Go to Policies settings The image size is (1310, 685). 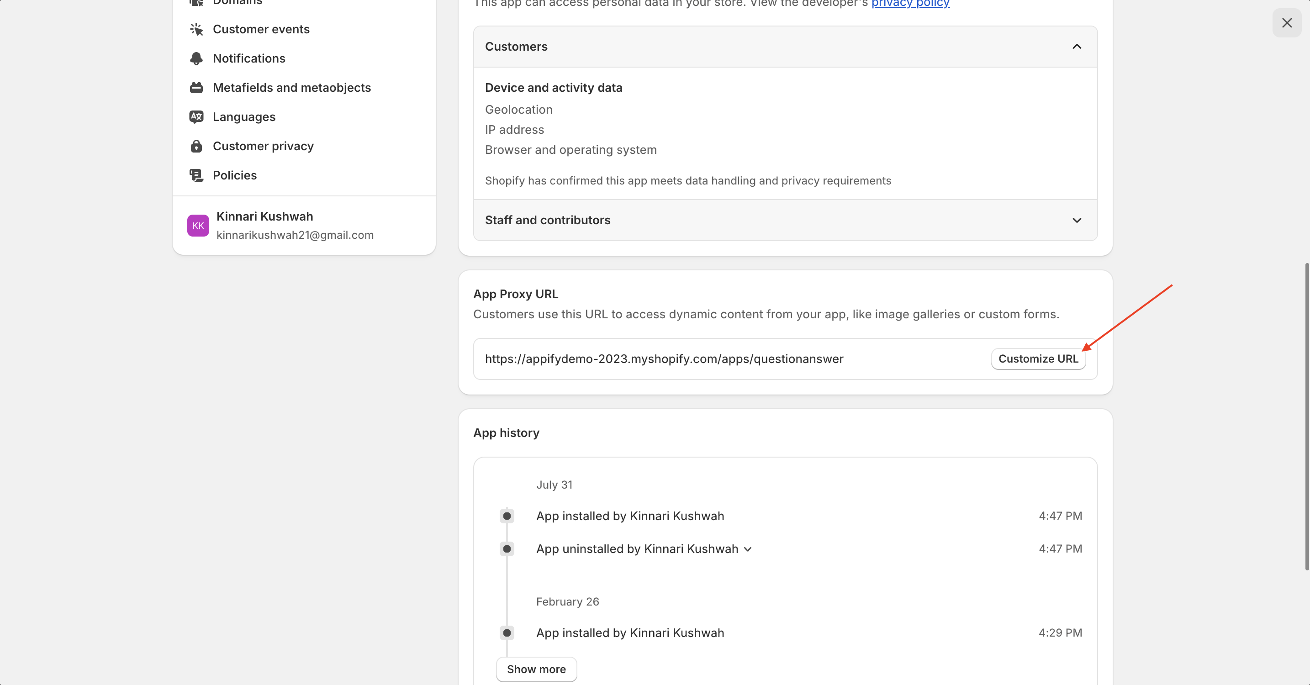point(234,175)
